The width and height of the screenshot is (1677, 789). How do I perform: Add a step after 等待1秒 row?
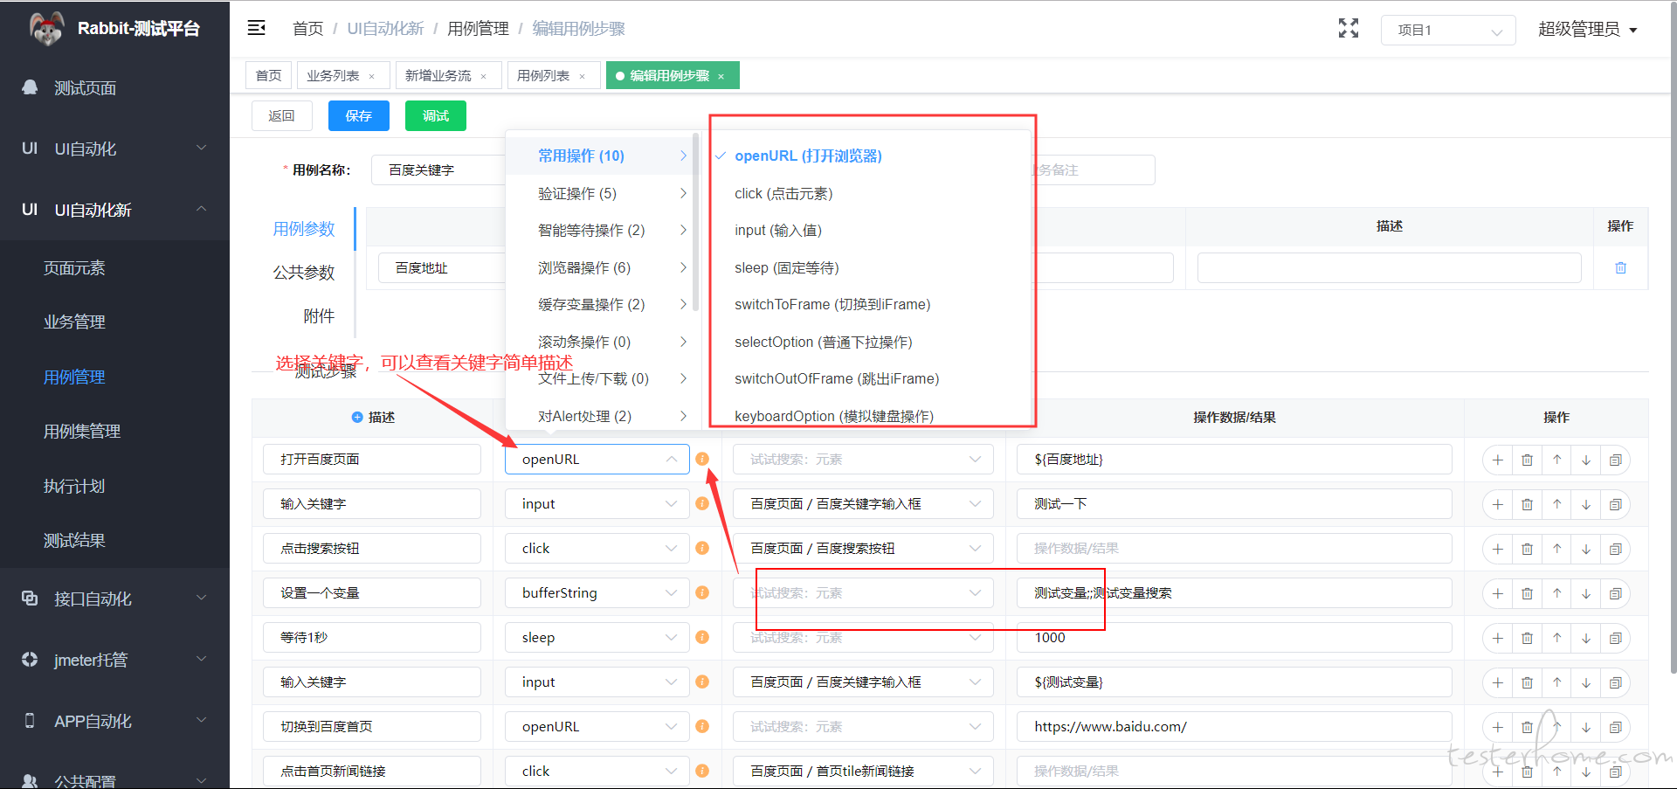pyautogui.click(x=1498, y=638)
